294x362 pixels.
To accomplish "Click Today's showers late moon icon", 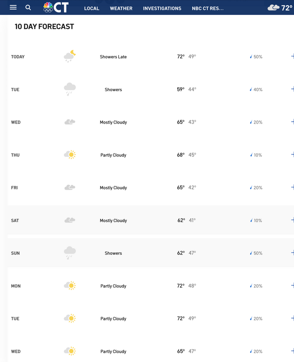I will pos(70,56).
